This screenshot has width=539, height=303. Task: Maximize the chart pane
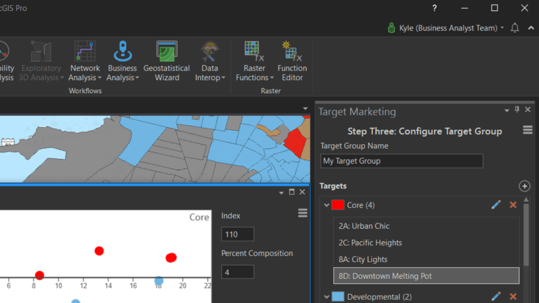pos(292,192)
